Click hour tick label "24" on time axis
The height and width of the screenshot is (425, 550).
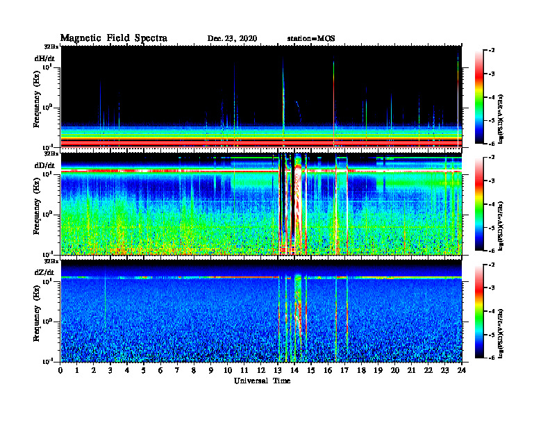click(x=461, y=371)
